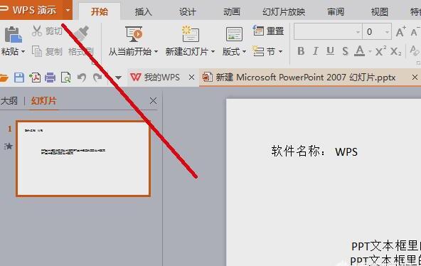Expand the 节 section dropdown arrow
Image resolution: width=421 pixels, height=266 pixels.
tap(280, 51)
